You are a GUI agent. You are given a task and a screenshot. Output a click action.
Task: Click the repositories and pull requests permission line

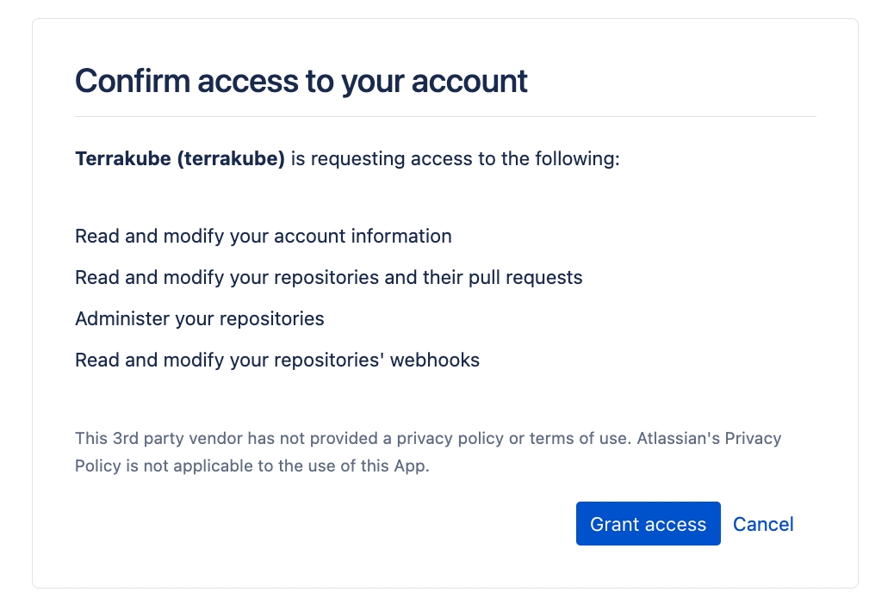point(329,277)
